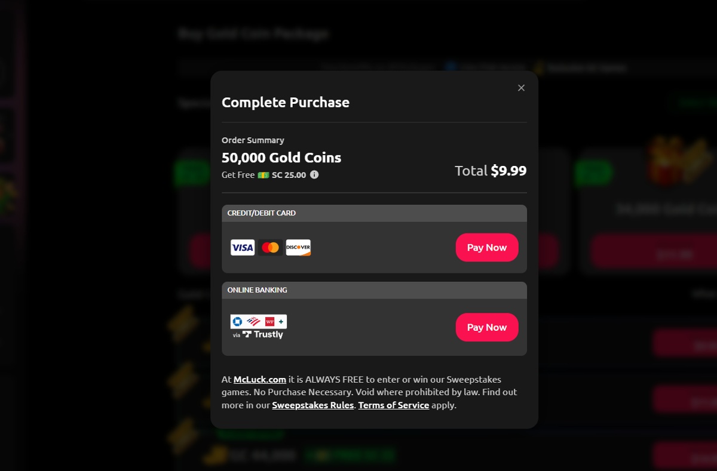
Task: Click the 50,000 Gold Coins package title
Action: [281, 158]
